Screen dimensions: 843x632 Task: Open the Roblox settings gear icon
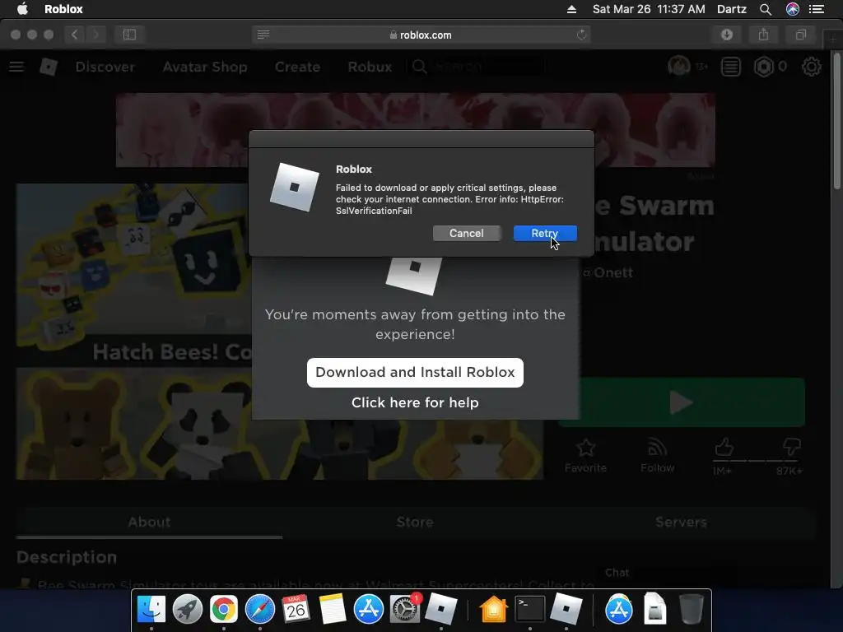pyautogui.click(x=811, y=67)
